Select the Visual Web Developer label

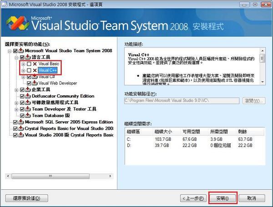58,83
